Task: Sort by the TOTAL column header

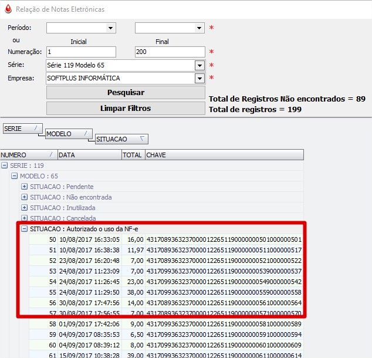Action: [x=133, y=155]
